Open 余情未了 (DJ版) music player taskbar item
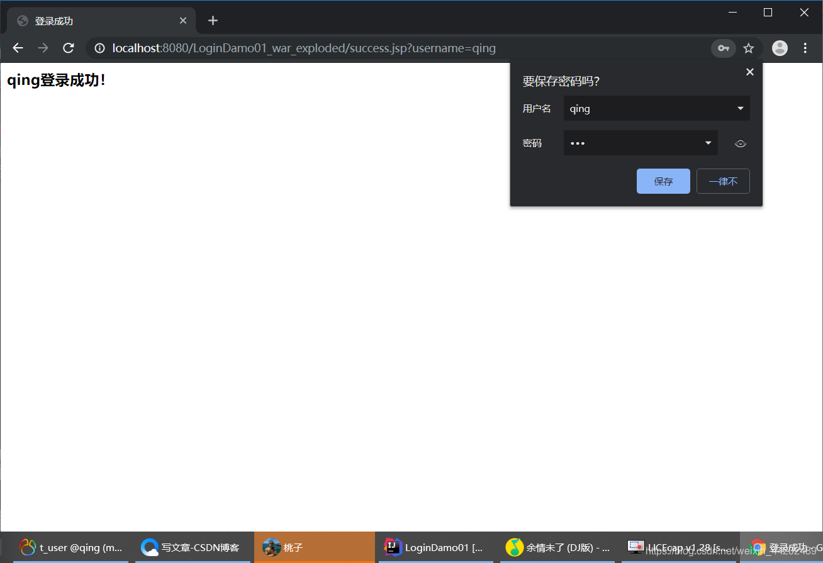Viewport: 823px width, 563px height. (x=557, y=547)
